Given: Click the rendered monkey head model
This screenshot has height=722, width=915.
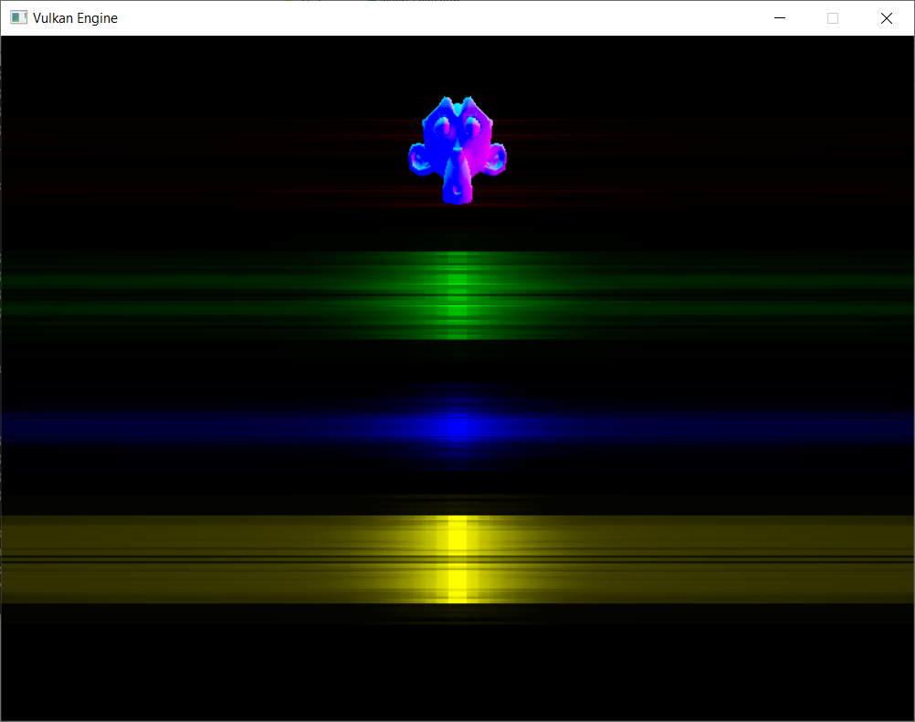Looking at the screenshot, I should [457, 150].
